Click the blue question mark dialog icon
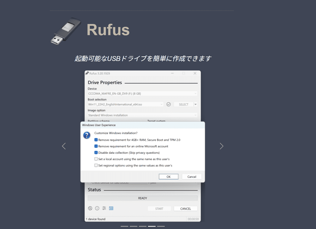 coord(87,135)
